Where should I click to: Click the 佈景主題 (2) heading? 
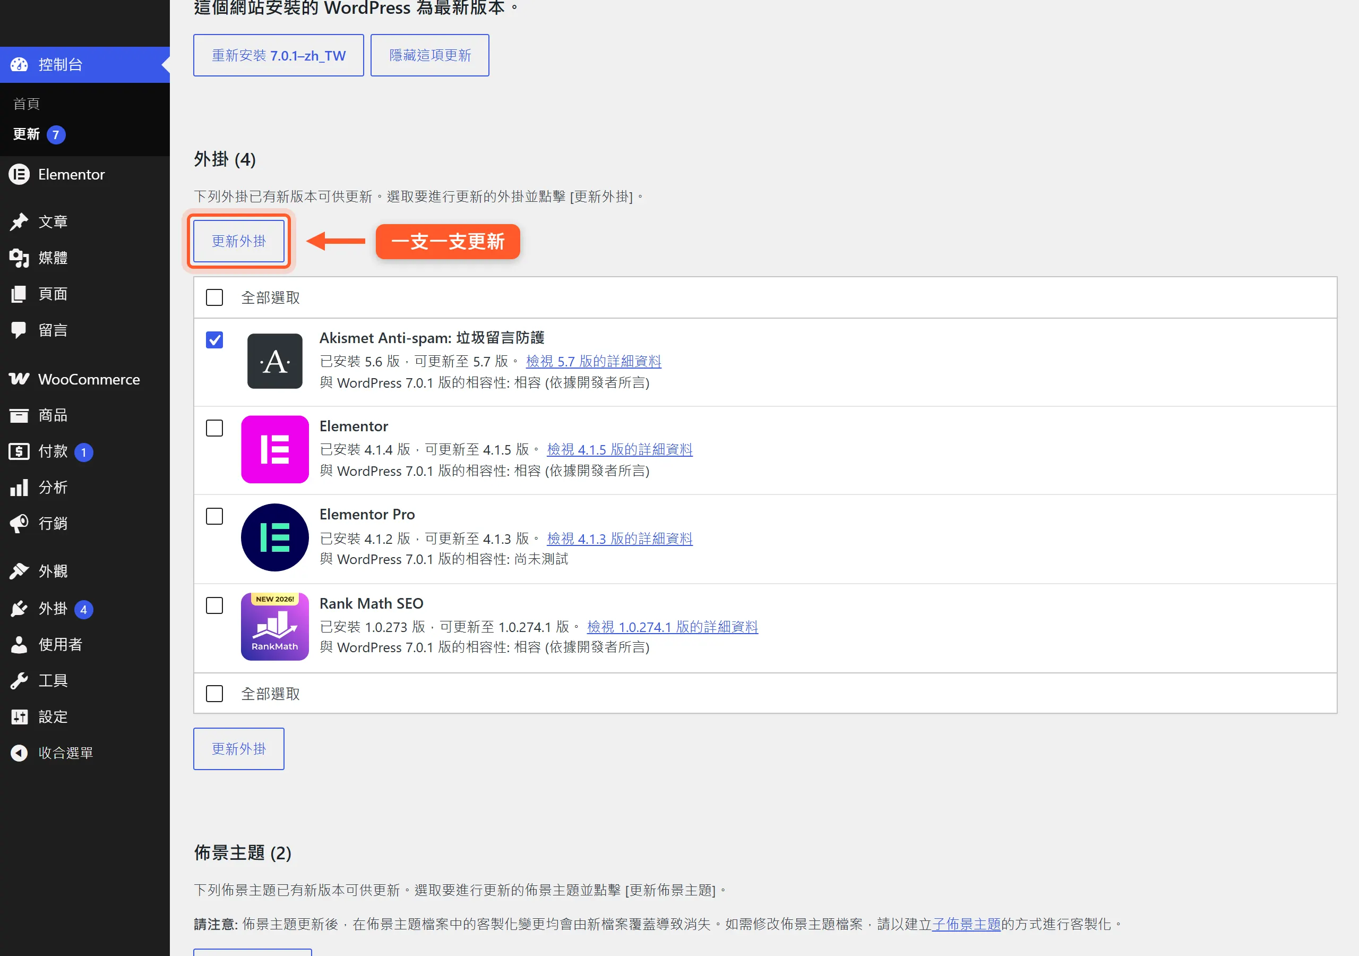[243, 852]
